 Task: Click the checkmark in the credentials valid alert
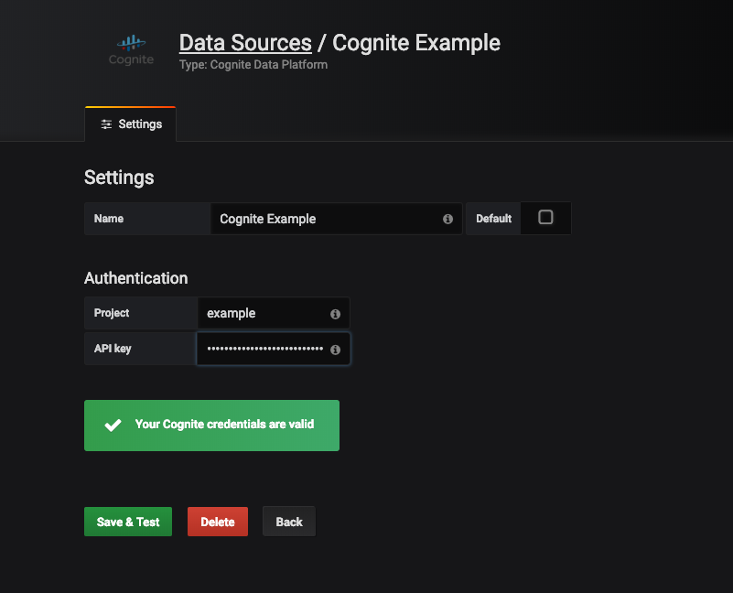tap(113, 425)
